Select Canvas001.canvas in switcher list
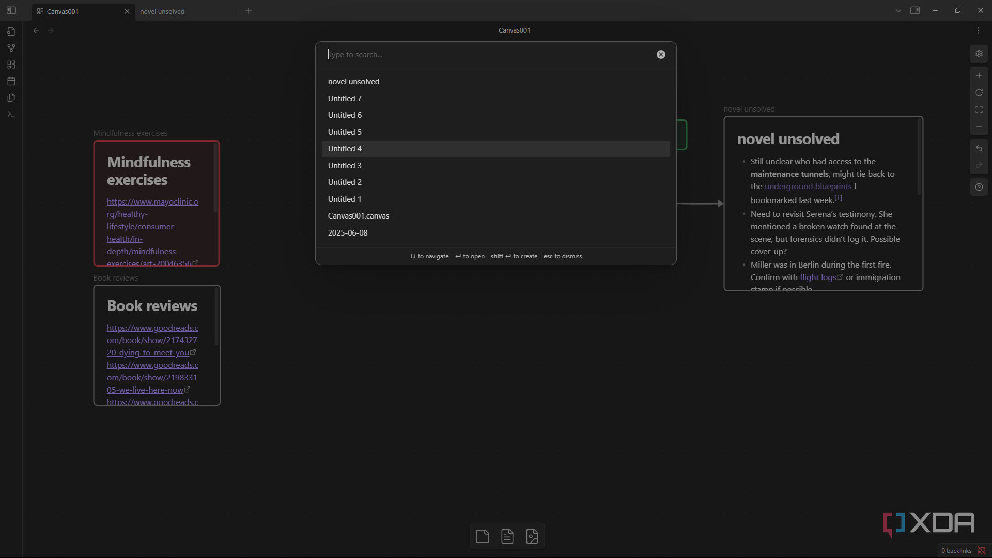The image size is (992, 558). [495, 216]
